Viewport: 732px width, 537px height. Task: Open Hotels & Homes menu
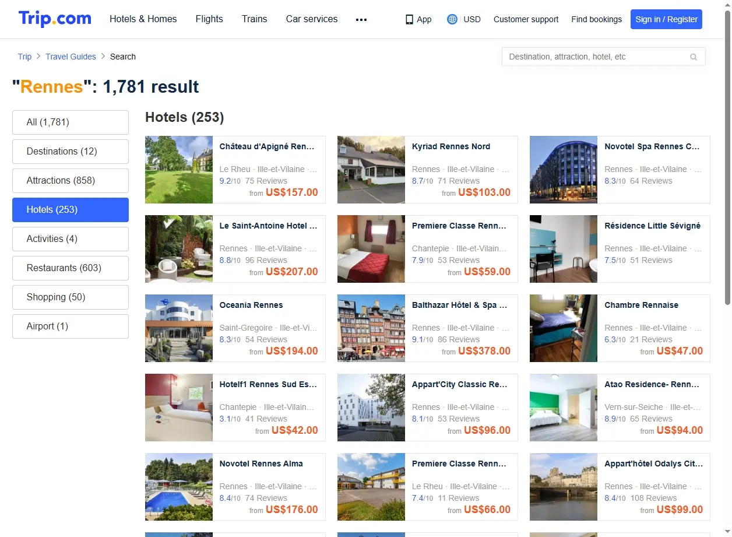tap(143, 19)
